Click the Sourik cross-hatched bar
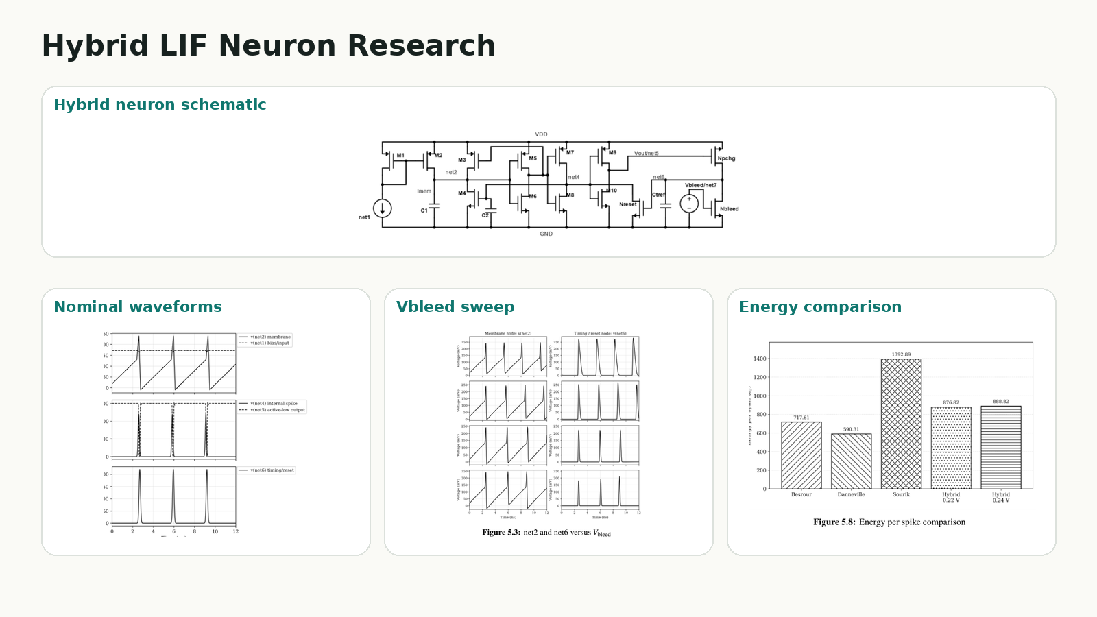Viewport: 1097px width, 617px height. click(901, 424)
